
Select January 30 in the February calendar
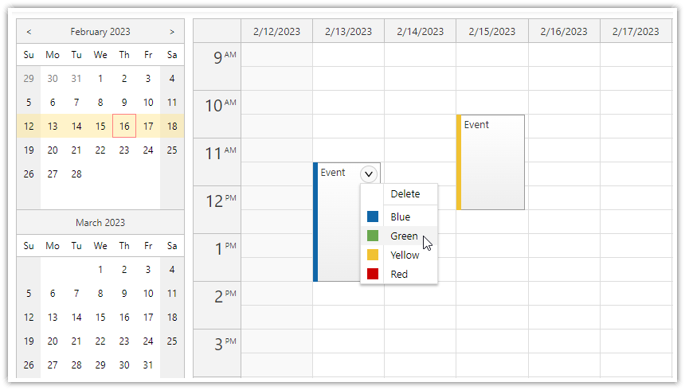(53, 79)
